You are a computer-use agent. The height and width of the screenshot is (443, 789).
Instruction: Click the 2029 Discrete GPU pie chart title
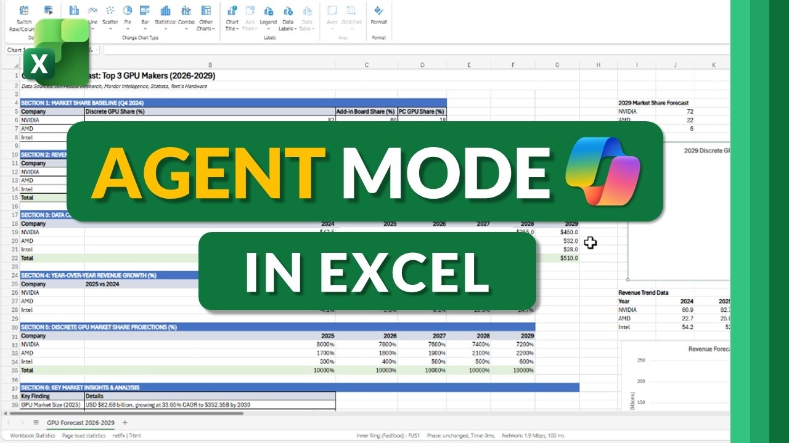click(706, 150)
